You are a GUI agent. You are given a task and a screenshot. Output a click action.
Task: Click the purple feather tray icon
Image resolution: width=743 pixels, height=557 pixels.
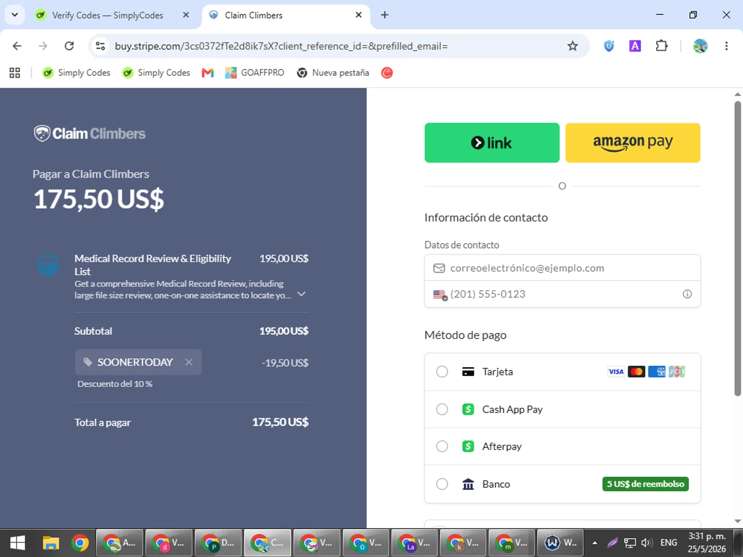click(x=612, y=543)
